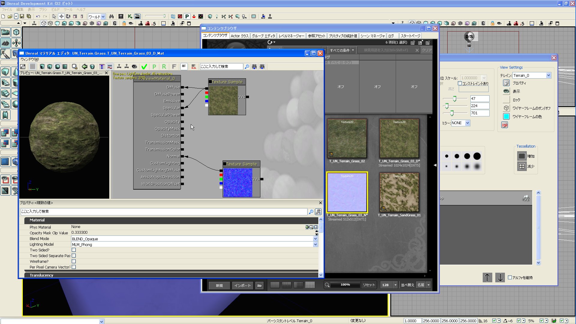The height and width of the screenshot is (324, 576).
Task: Enable the Two Sided? checkbox
Action: [74, 250]
